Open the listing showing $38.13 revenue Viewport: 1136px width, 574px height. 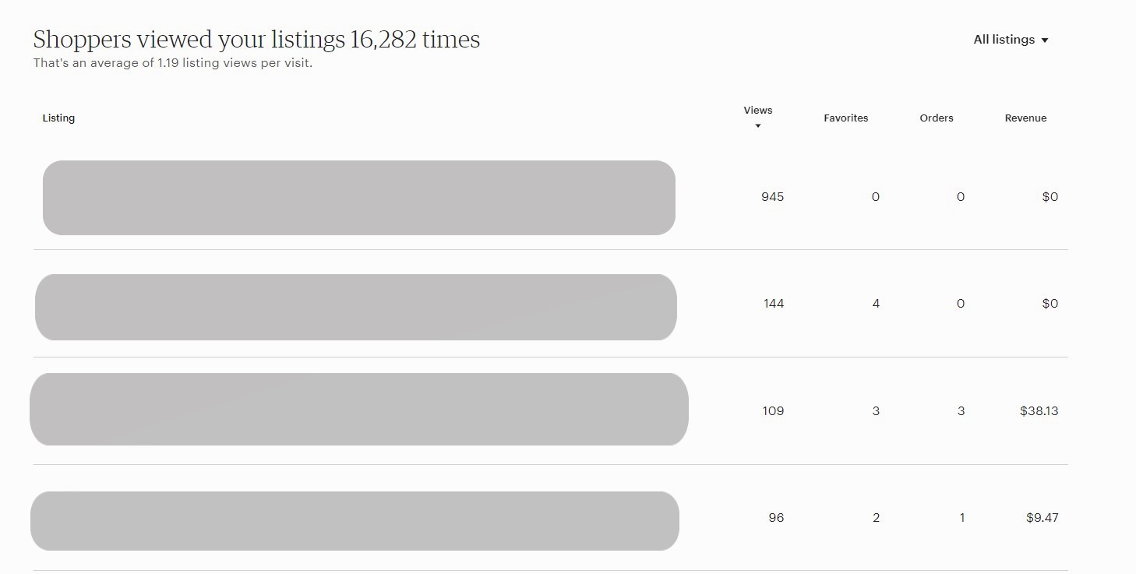[x=358, y=409]
